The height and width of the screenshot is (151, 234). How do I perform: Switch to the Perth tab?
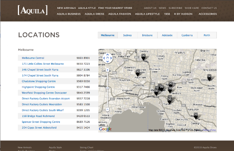coord(207,35)
